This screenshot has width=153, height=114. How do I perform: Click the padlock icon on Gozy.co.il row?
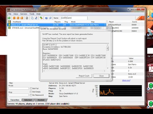[10, 25]
